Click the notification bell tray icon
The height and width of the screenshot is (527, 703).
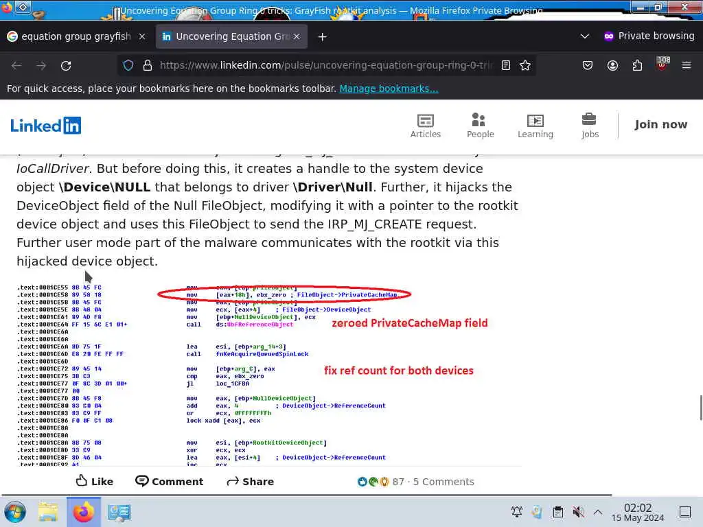coord(516,512)
